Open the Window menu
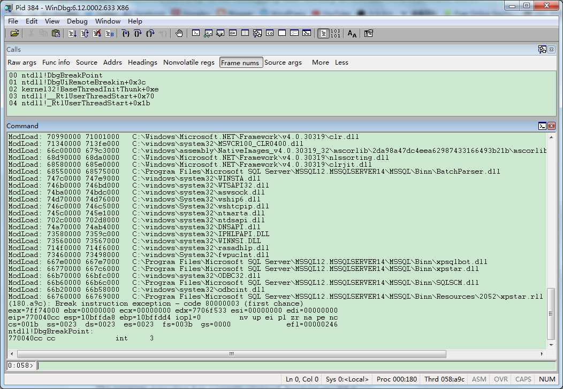This screenshot has width=563, height=389. pyautogui.click(x=108, y=21)
